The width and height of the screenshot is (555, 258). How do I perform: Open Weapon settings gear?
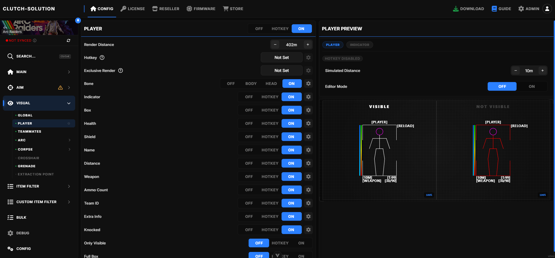[x=308, y=177]
